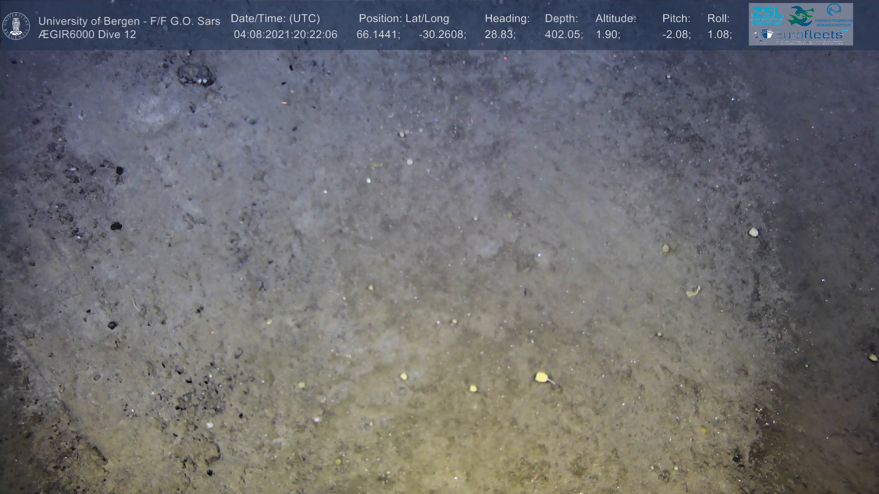Click the Eurofleets+ wordmark text

[810, 35]
